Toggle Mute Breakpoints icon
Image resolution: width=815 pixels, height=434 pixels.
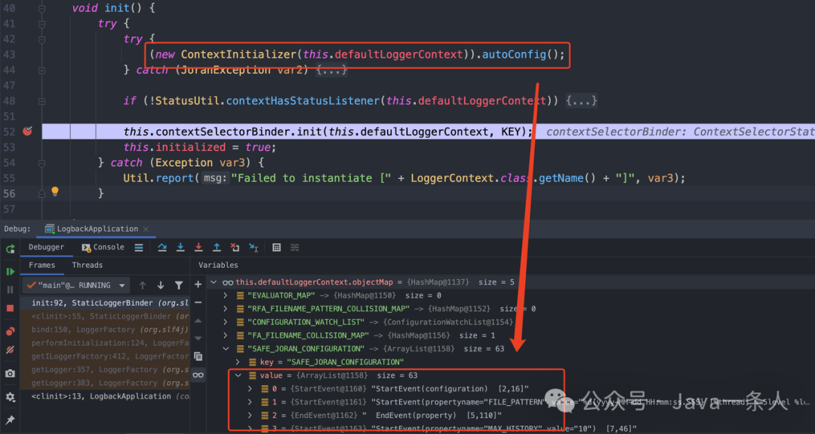(x=10, y=349)
